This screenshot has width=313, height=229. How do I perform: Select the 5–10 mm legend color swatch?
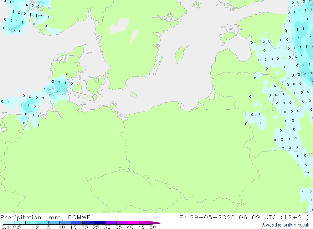(x=54, y=223)
